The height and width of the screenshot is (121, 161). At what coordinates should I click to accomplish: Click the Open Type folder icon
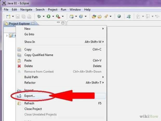(94, 16)
